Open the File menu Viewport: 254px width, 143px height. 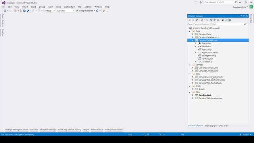pos(3,7)
